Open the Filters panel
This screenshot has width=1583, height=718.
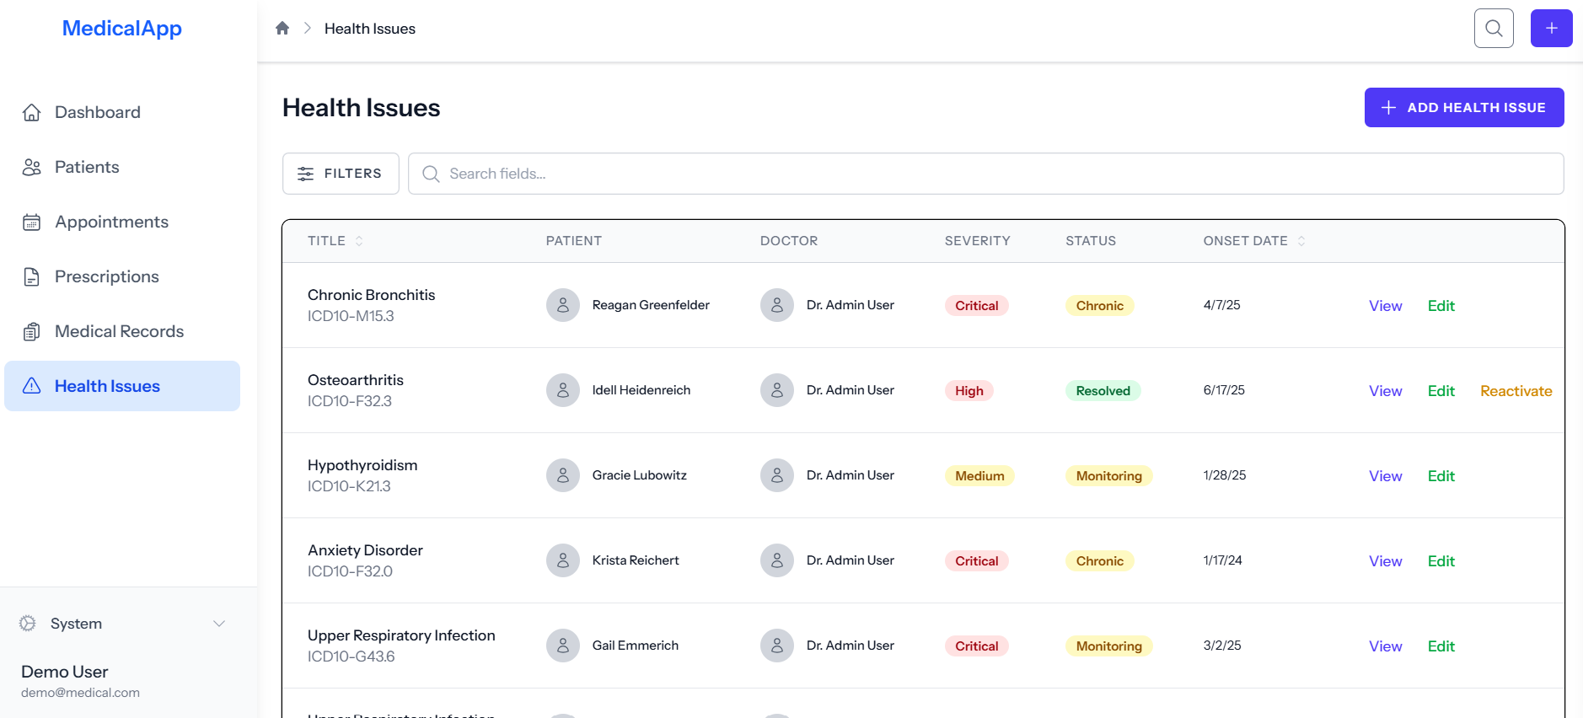[341, 174]
